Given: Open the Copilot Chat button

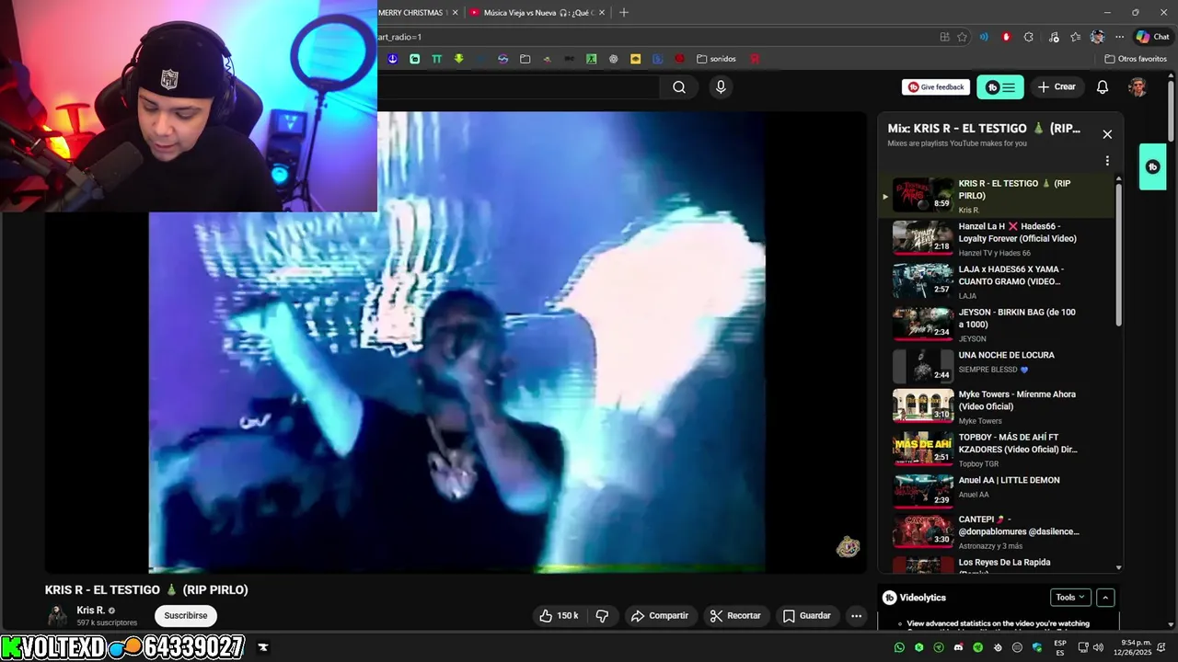Looking at the screenshot, I should [1152, 37].
